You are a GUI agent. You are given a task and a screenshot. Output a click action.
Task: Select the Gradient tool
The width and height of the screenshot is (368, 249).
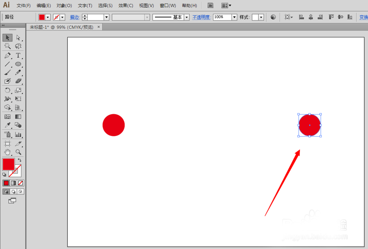pyautogui.click(x=18, y=117)
